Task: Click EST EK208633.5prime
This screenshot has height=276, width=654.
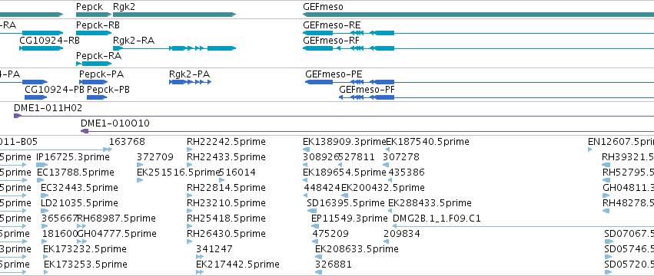Action: point(357,250)
